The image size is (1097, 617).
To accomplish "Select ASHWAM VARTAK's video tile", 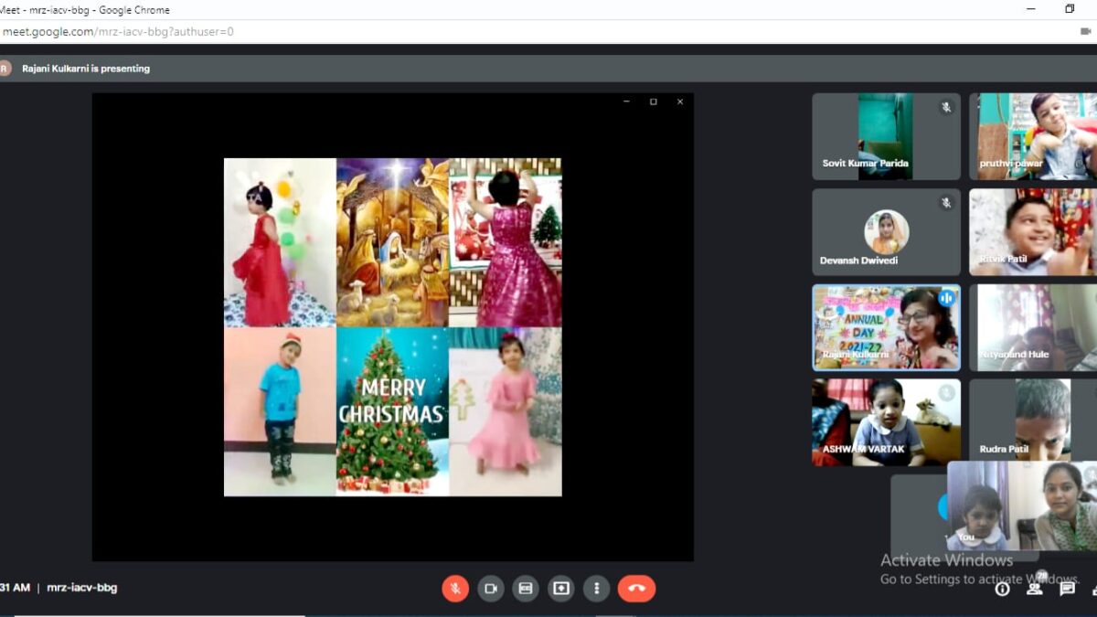I will click(x=886, y=422).
